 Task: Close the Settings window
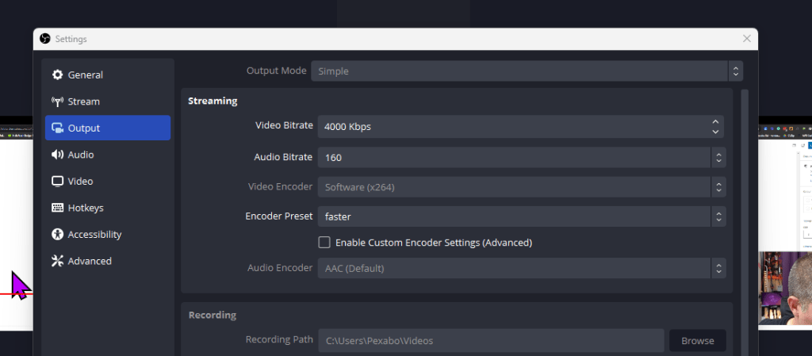(747, 39)
